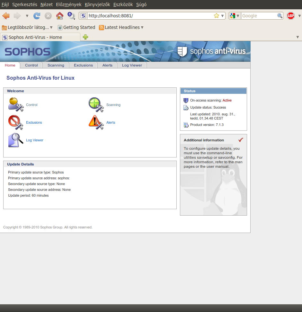This screenshot has width=302, height=312.
Task: Click the Google search input box
Action: pos(259,16)
